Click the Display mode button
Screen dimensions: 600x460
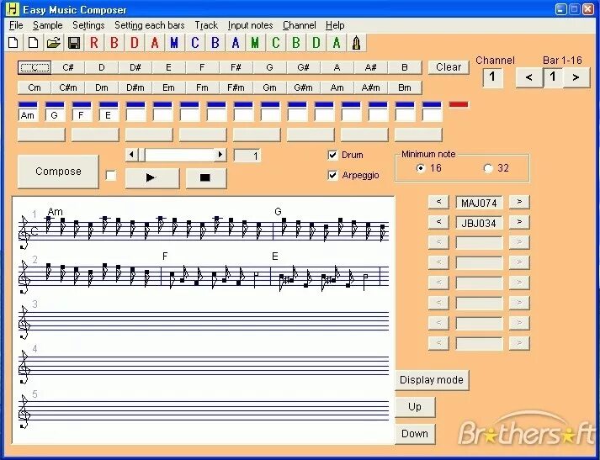[x=432, y=380]
